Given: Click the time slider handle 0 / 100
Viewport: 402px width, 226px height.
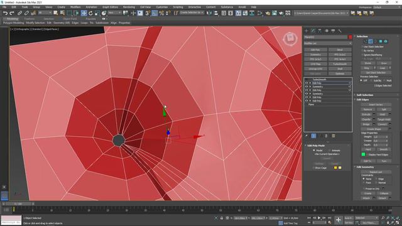Looking at the screenshot, I should tap(18, 204).
